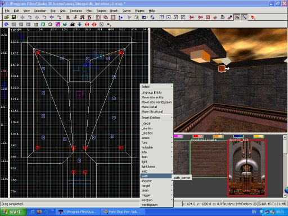
Task: Click the Open map folder icon
Action: 7,17
